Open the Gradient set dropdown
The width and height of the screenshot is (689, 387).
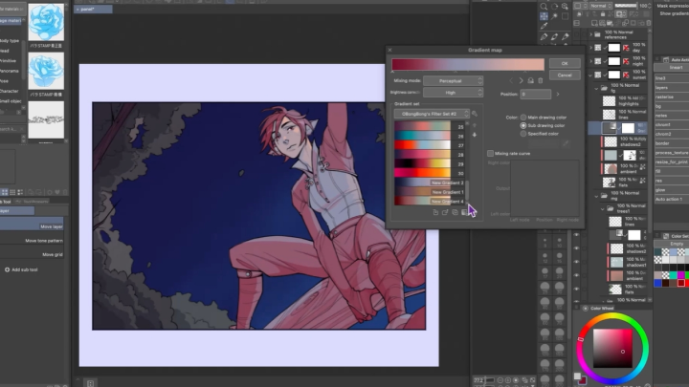point(430,114)
